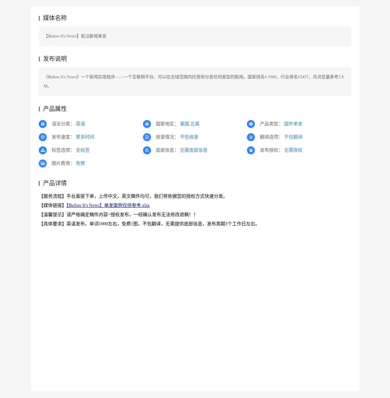Click the 发布授权 label

(270, 150)
